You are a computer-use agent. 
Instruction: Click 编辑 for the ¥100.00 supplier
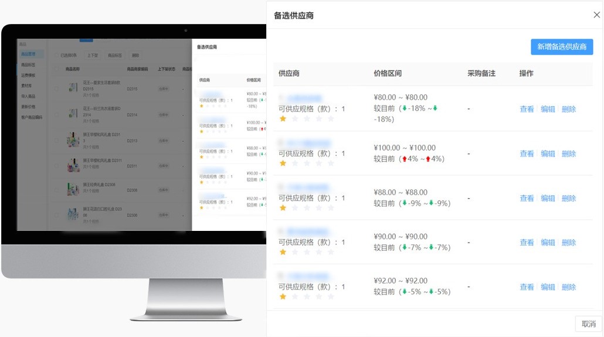(x=548, y=154)
